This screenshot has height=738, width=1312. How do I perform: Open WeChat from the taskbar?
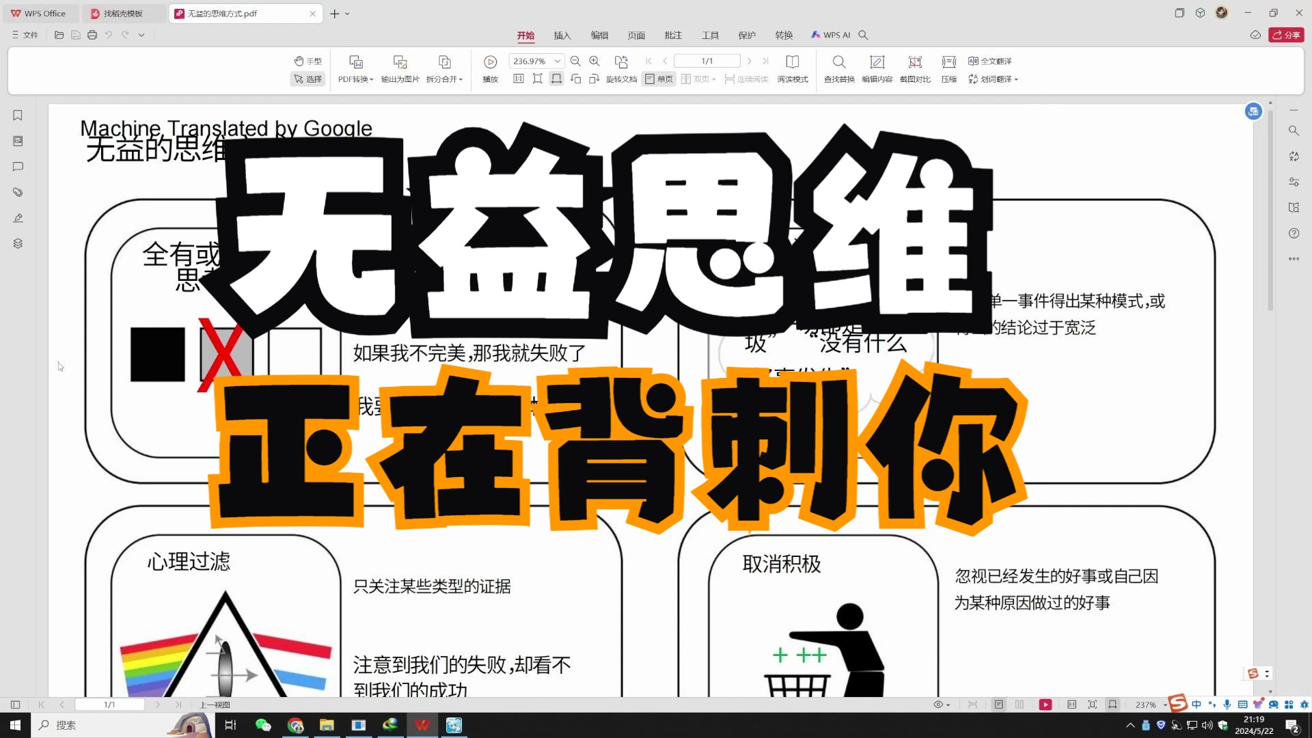pos(263,725)
